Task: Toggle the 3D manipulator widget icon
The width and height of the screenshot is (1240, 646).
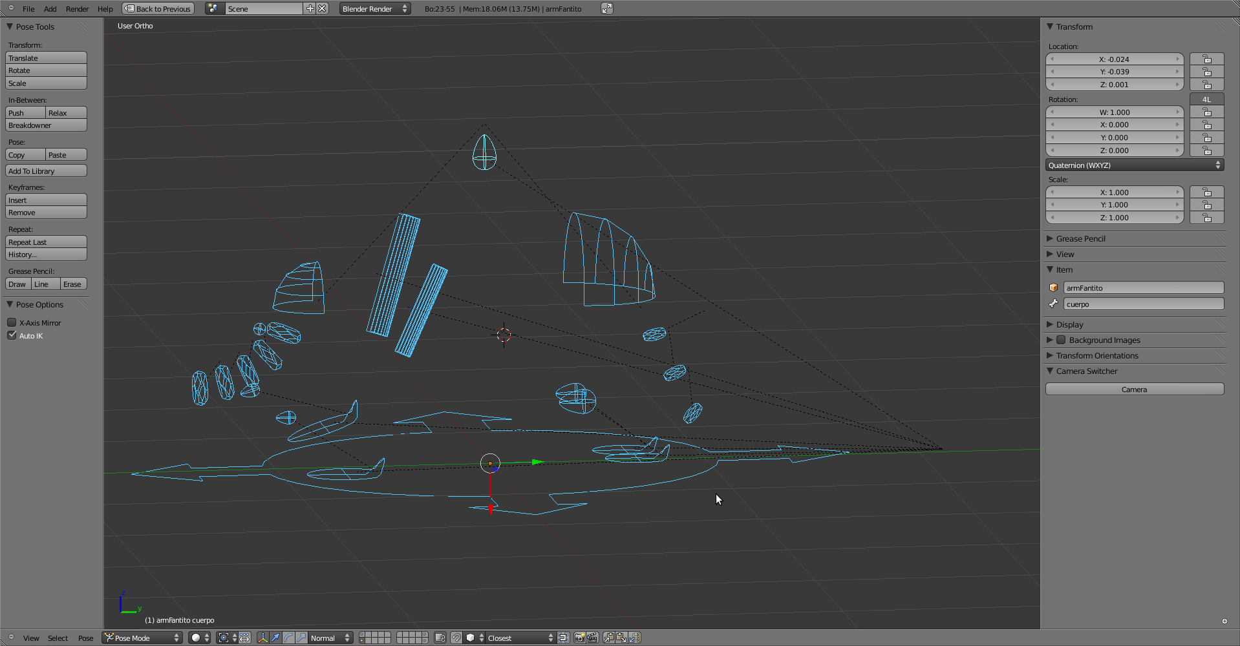Action: 262,638
